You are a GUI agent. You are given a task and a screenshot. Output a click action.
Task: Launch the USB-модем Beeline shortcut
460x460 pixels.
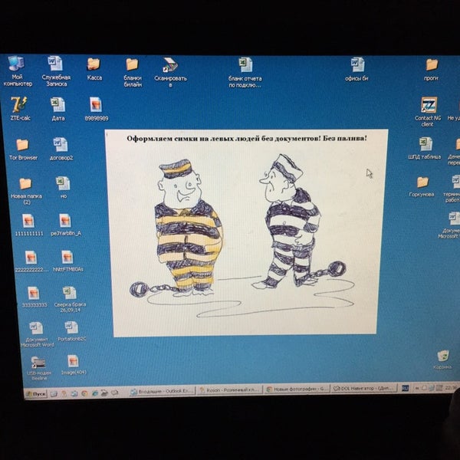point(39,369)
